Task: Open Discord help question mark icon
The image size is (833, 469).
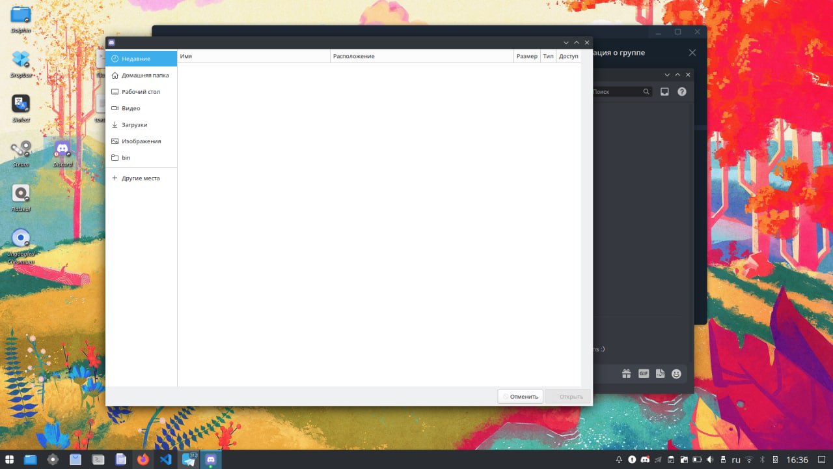Action: pos(682,92)
